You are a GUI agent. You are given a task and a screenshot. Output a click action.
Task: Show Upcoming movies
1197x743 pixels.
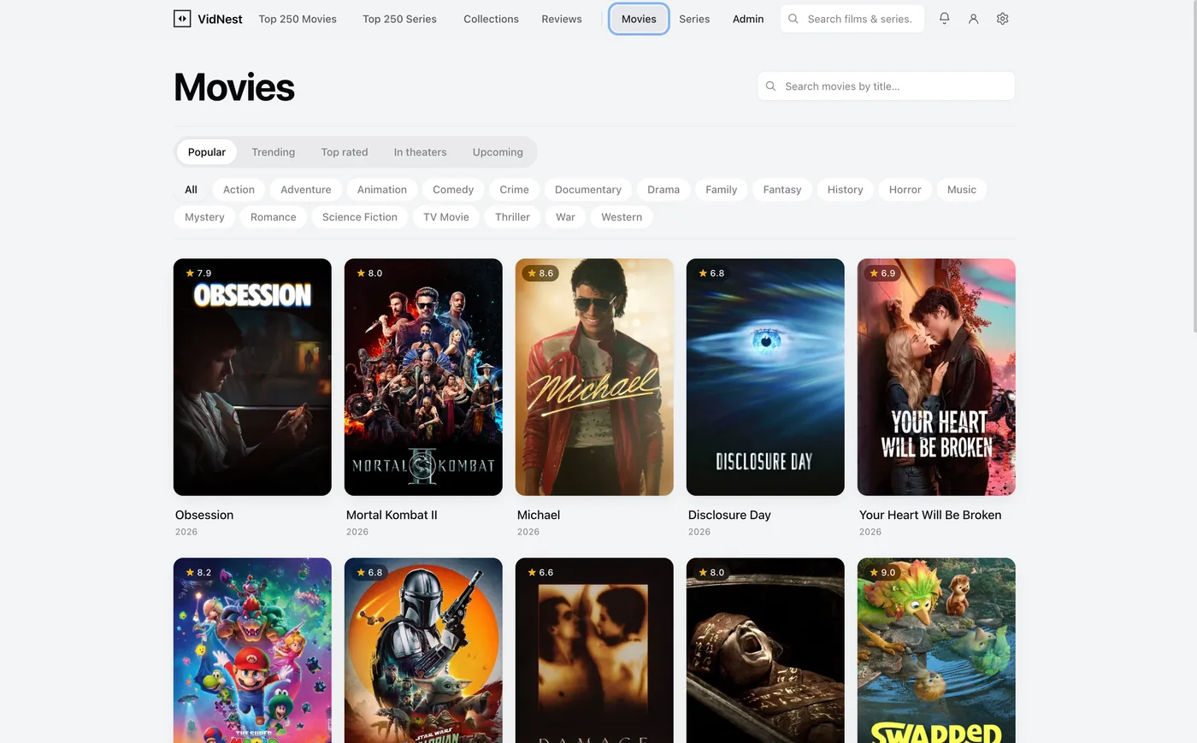pos(498,152)
